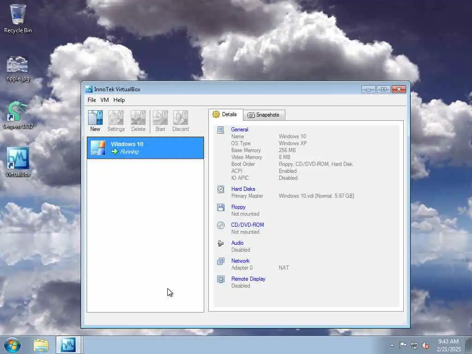Switch to the Details tab

(225, 114)
